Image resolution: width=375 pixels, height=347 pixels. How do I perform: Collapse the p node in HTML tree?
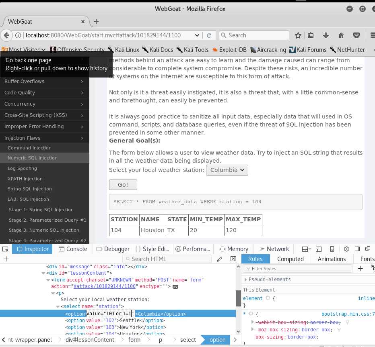point(53,293)
